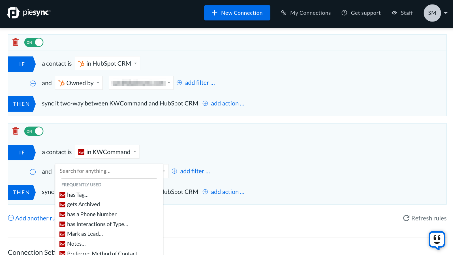Click the SM user avatar

point(432,13)
